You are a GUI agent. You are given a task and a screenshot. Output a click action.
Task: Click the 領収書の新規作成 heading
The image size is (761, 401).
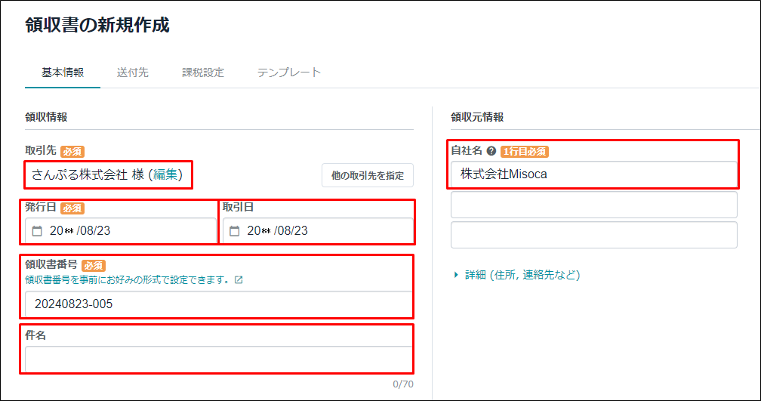97,25
